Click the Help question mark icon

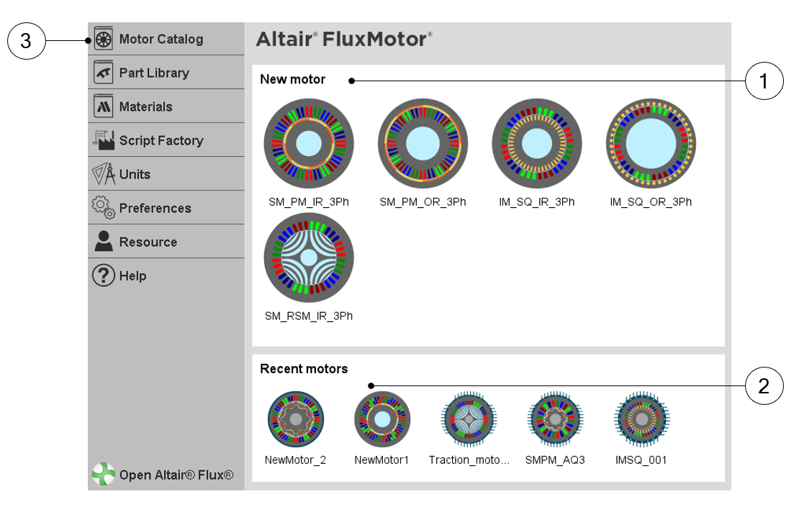tap(104, 275)
